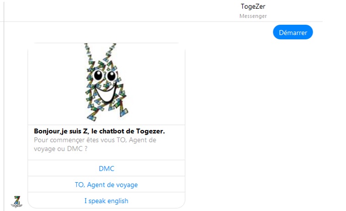
Task: Choose the DMC reply option
Action: pyautogui.click(x=106, y=168)
